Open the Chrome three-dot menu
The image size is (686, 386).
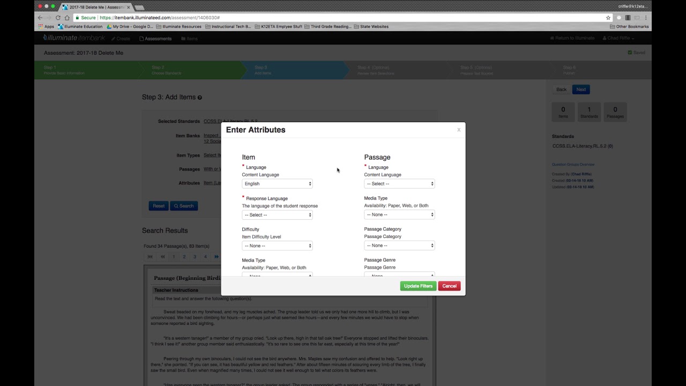[646, 18]
